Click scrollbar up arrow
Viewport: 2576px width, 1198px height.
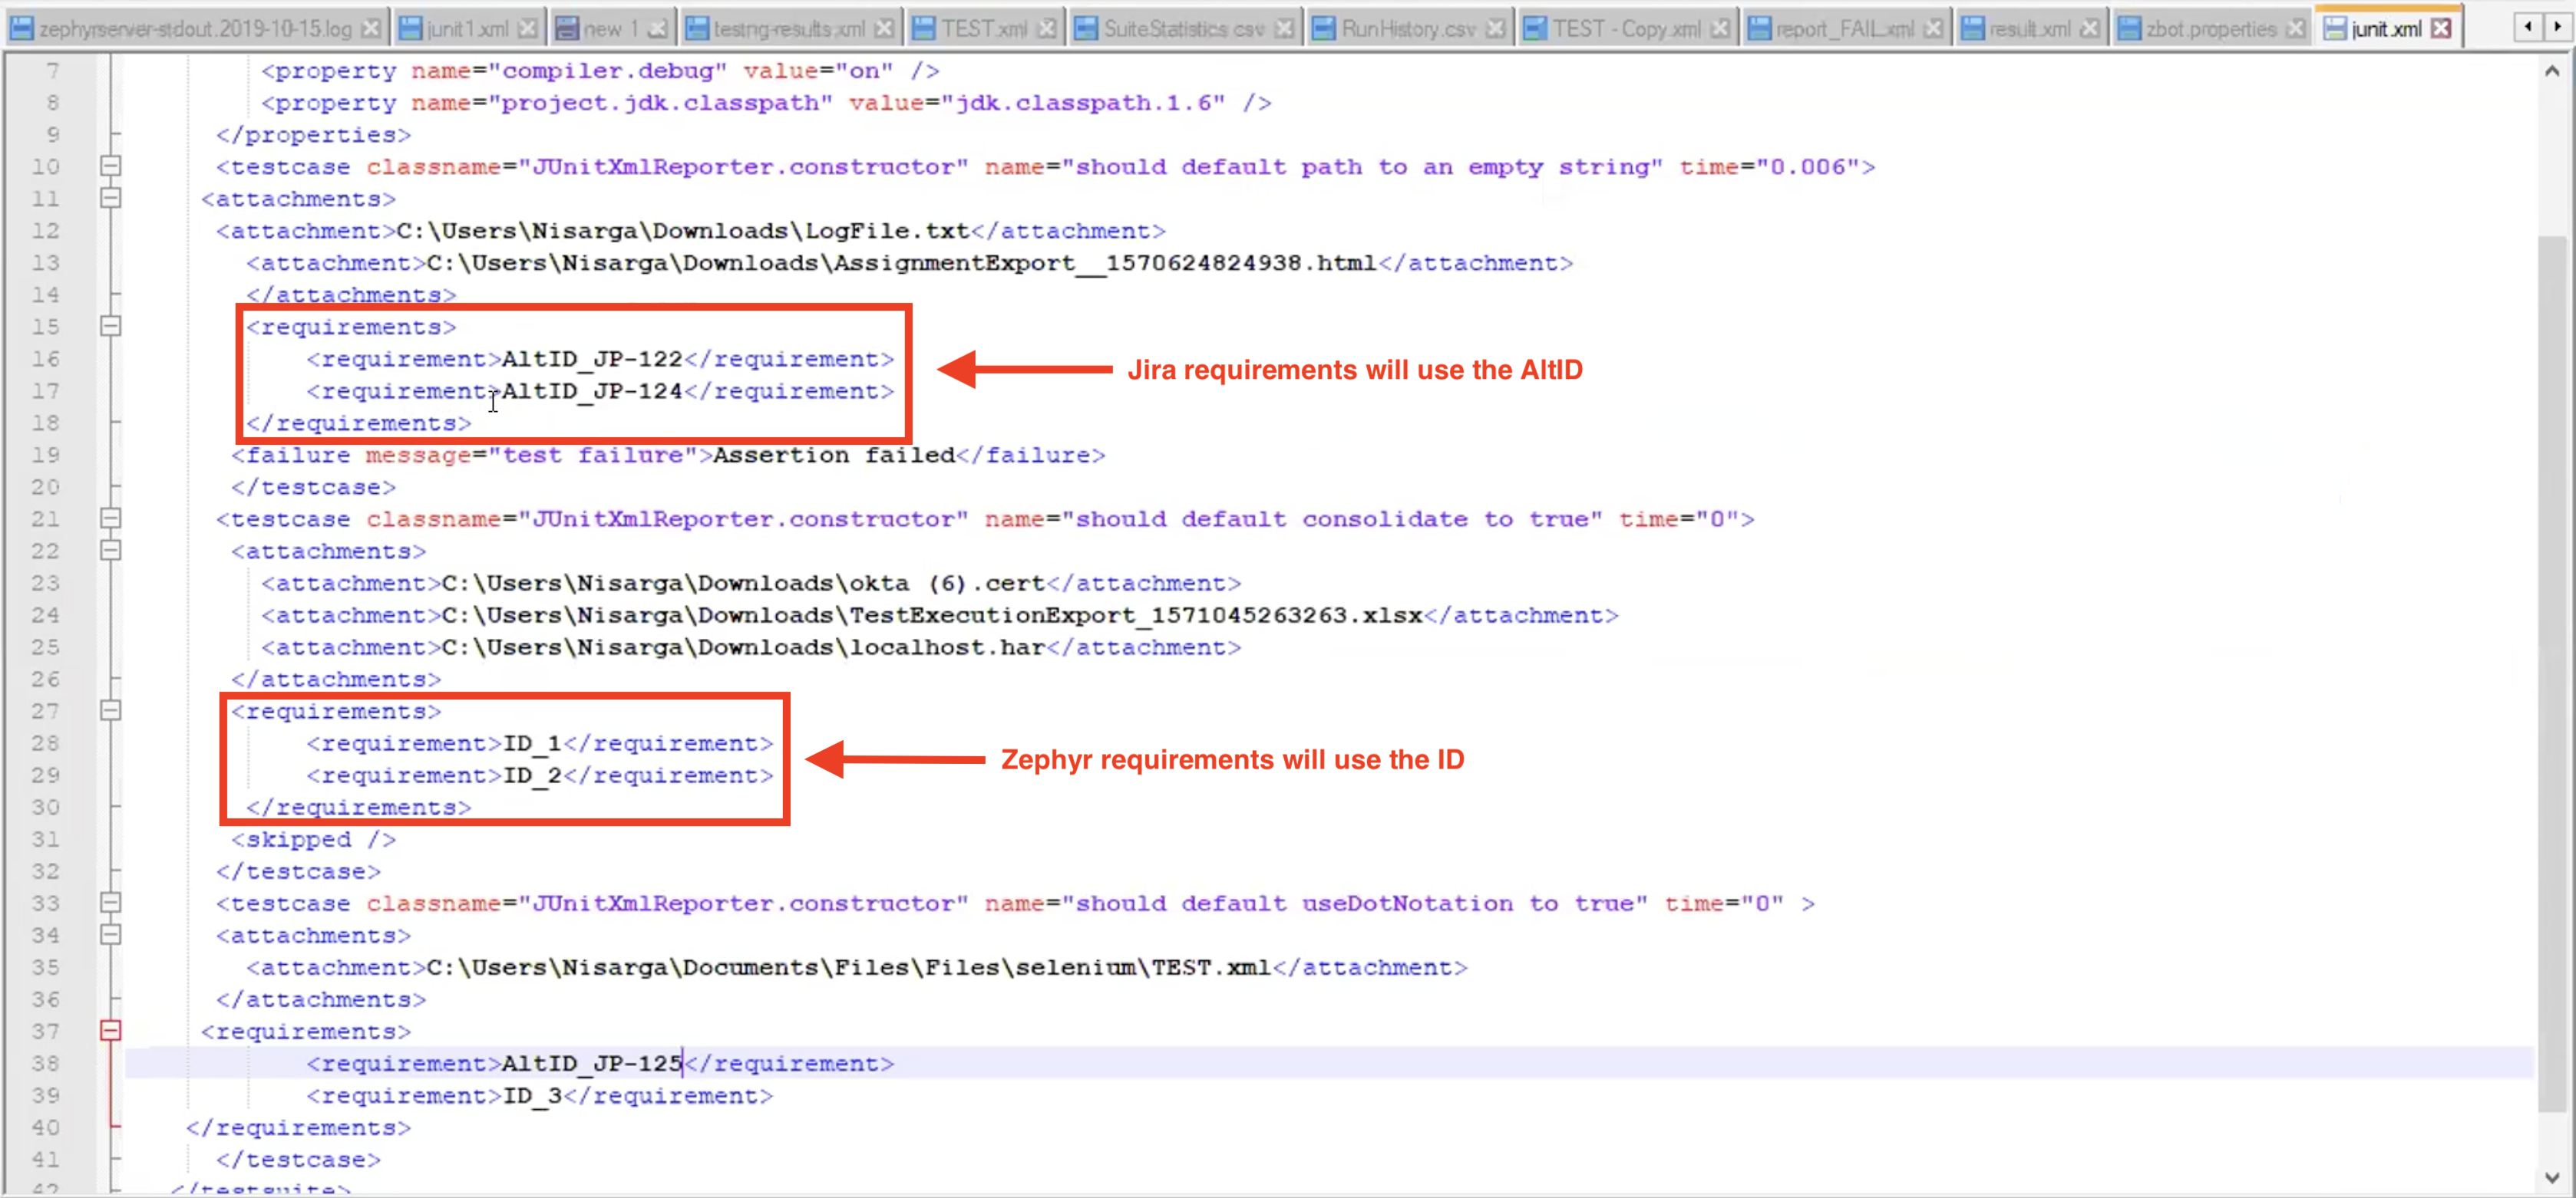[x=2551, y=71]
